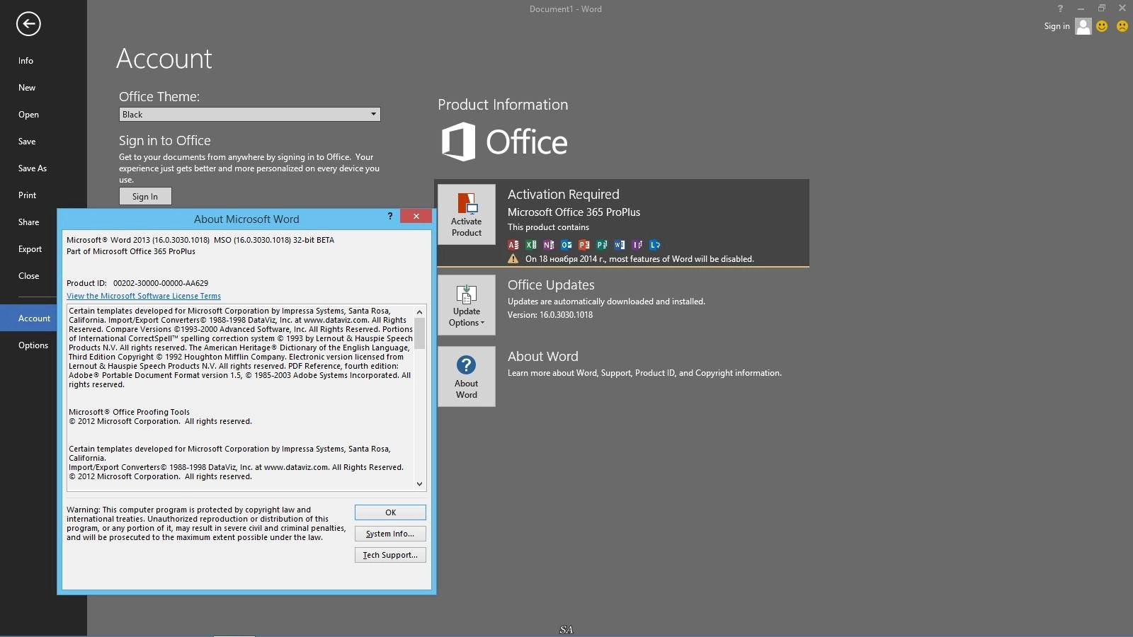Click Microsoft Office 365 ProPlus product name
Viewport: 1133px width, 637px height.
(574, 212)
